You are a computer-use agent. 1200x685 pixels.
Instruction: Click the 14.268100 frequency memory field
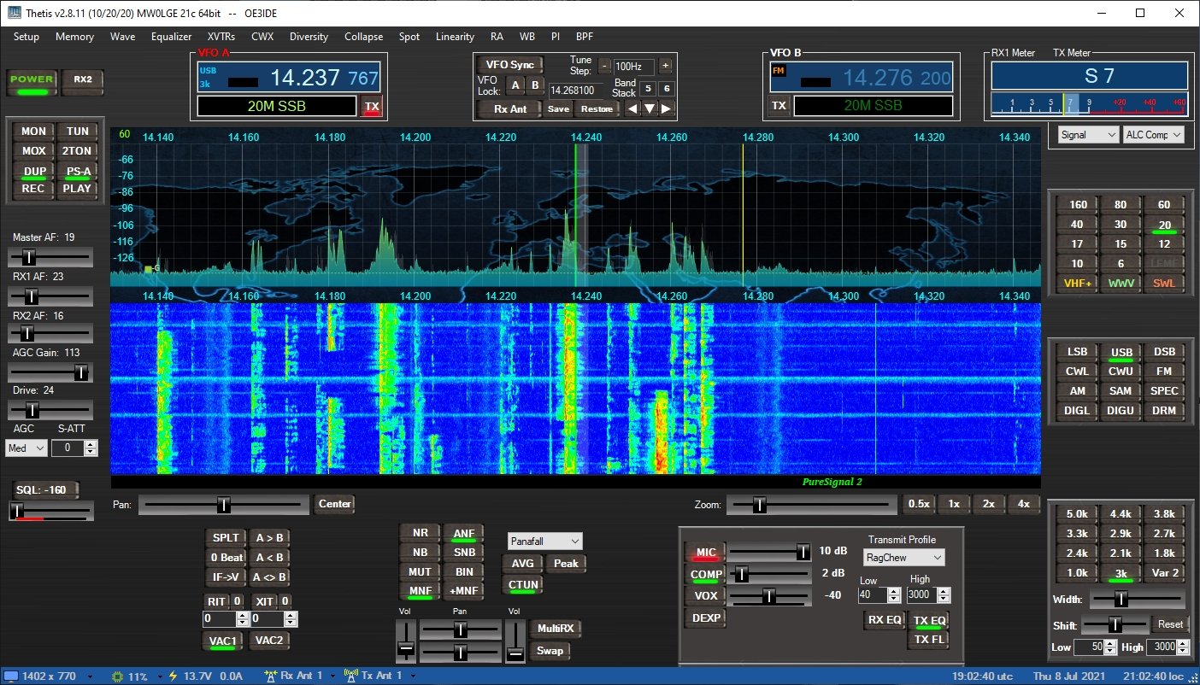pyautogui.click(x=572, y=90)
